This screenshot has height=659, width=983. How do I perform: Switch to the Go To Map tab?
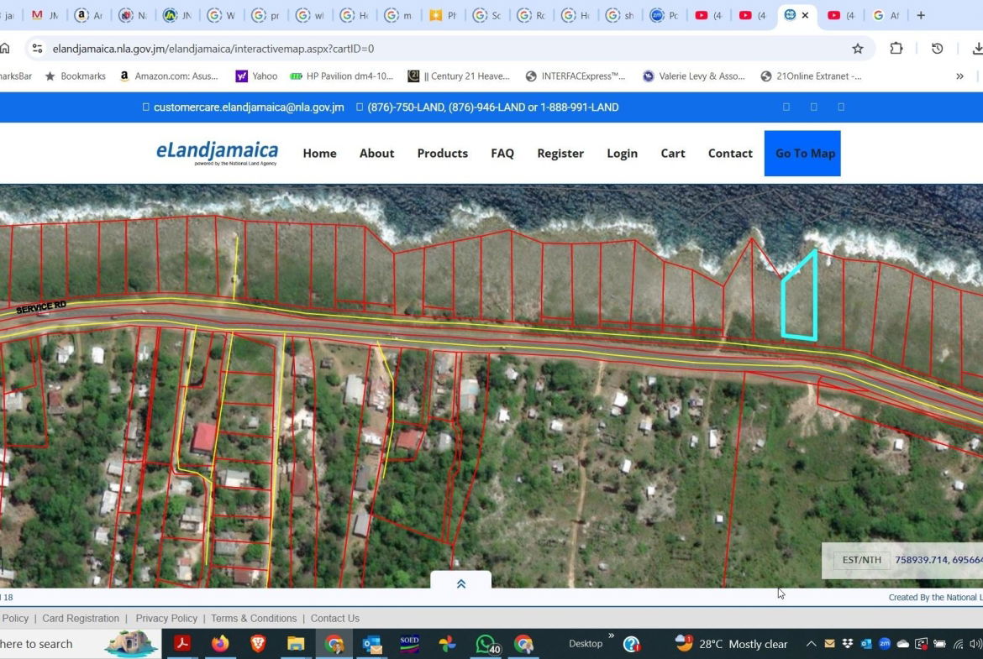point(802,153)
